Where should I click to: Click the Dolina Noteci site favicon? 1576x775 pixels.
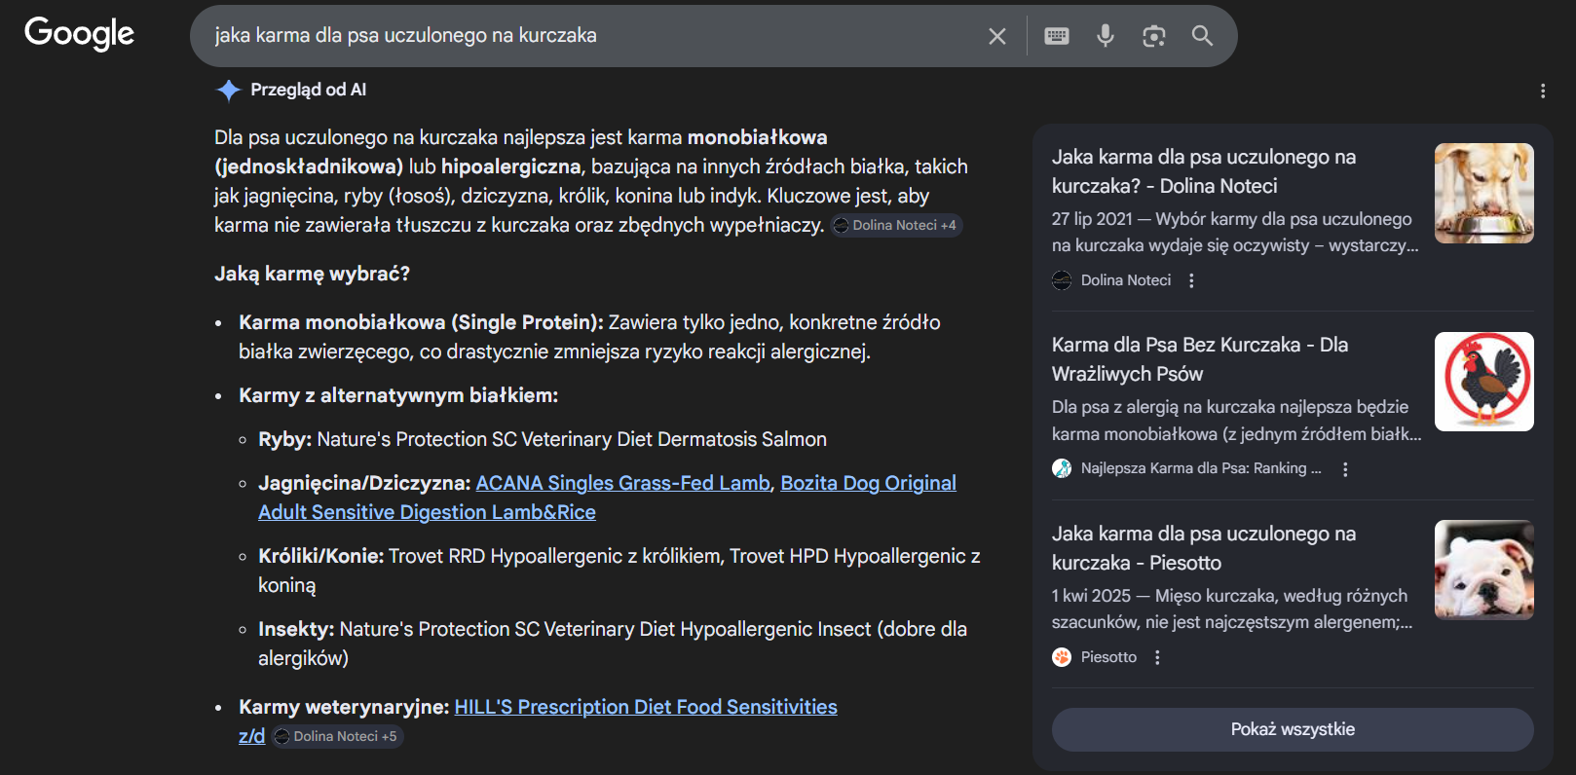point(1062,280)
